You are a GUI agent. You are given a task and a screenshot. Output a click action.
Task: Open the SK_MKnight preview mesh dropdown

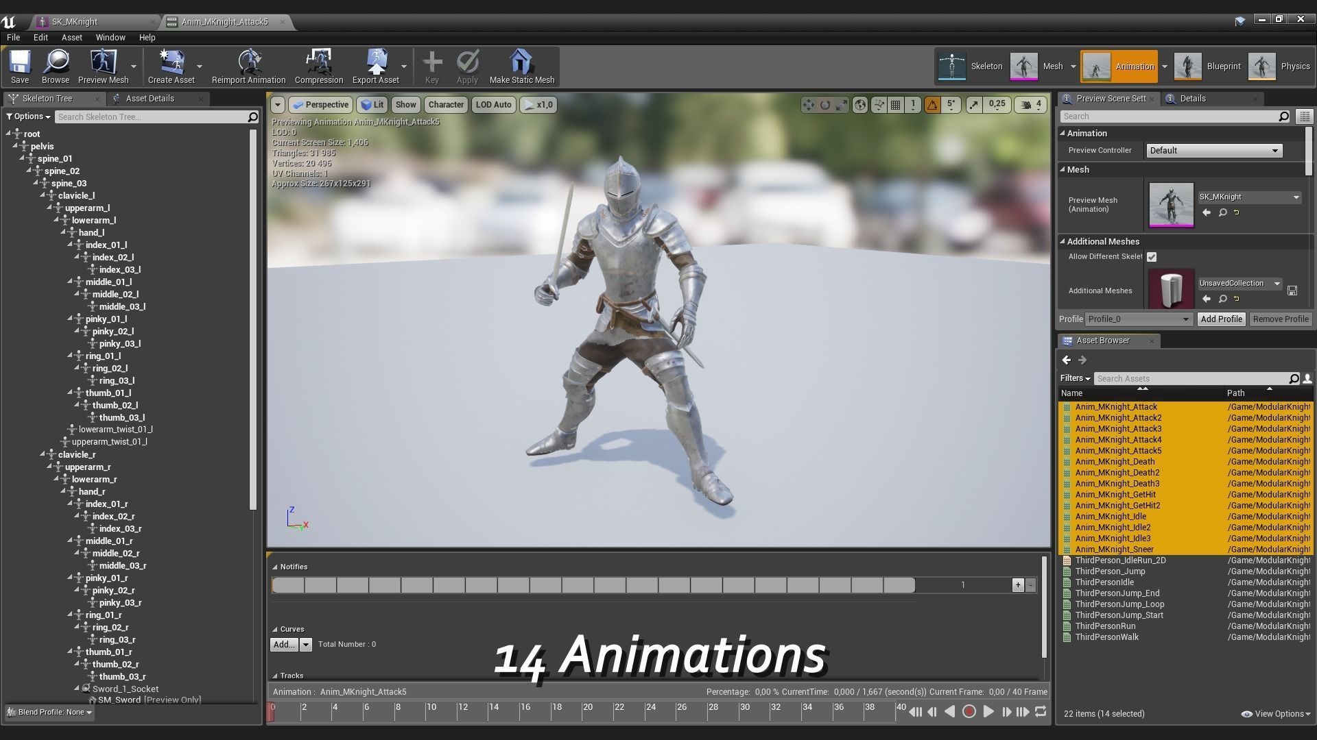pyautogui.click(x=1249, y=197)
